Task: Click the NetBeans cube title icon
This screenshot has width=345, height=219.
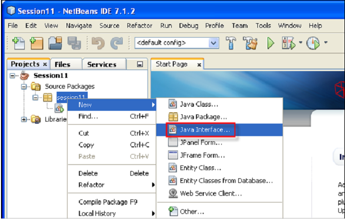Action: [x=11, y=10]
